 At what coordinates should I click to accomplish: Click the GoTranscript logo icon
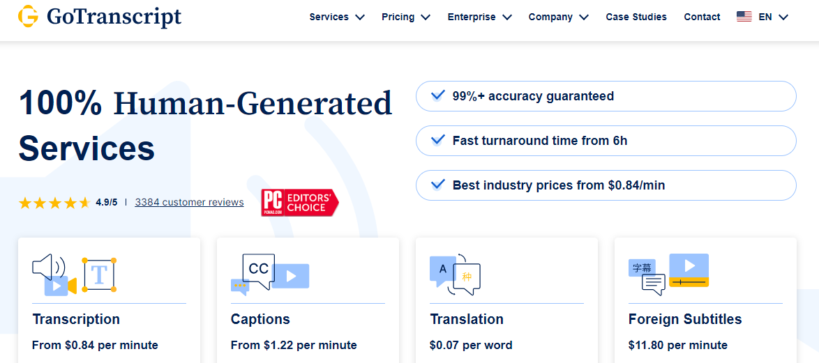click(28, 16)
